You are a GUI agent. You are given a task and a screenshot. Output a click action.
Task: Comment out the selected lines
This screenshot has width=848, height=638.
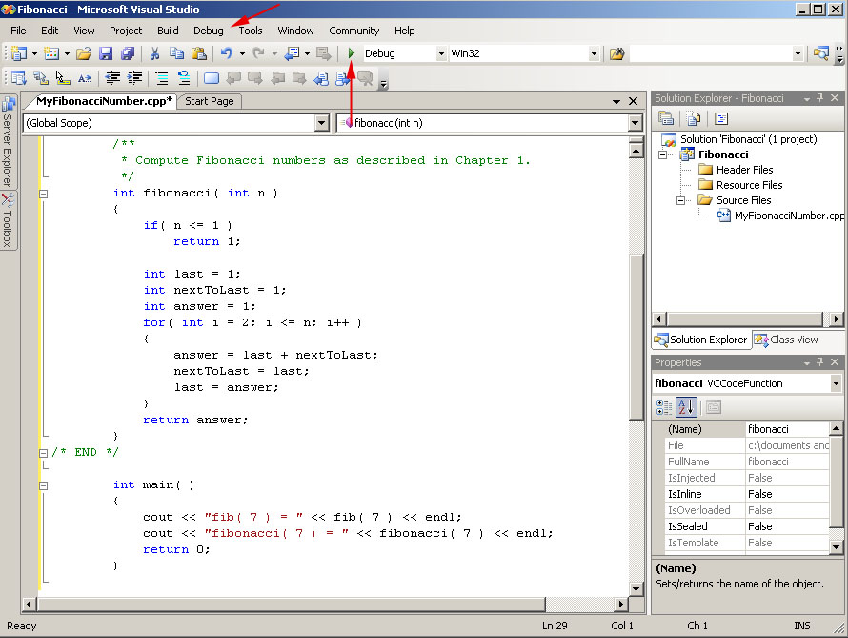pyautogui.click(x=162, y=78)
